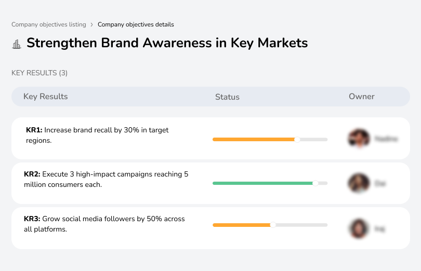Click the breadcrumb chevron separator
Image resolution: width=421 pixels, height=271 pixels.
pos(91,24)
